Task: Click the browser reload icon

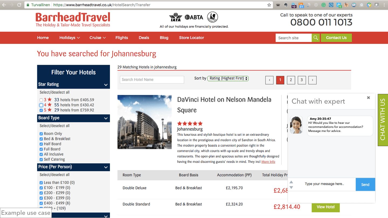Action: pyautogui.click(x=19, y=5)
